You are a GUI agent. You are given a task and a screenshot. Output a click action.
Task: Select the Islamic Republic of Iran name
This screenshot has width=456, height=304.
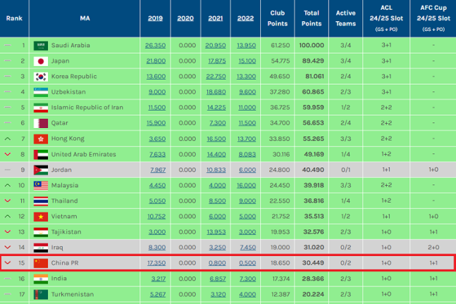(87, 108)
